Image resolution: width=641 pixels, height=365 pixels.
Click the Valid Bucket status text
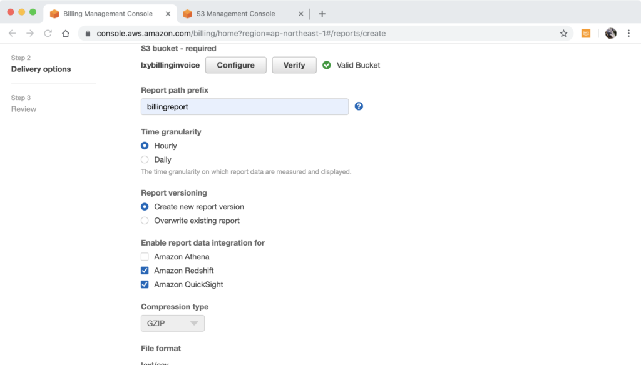click(358, 66)
